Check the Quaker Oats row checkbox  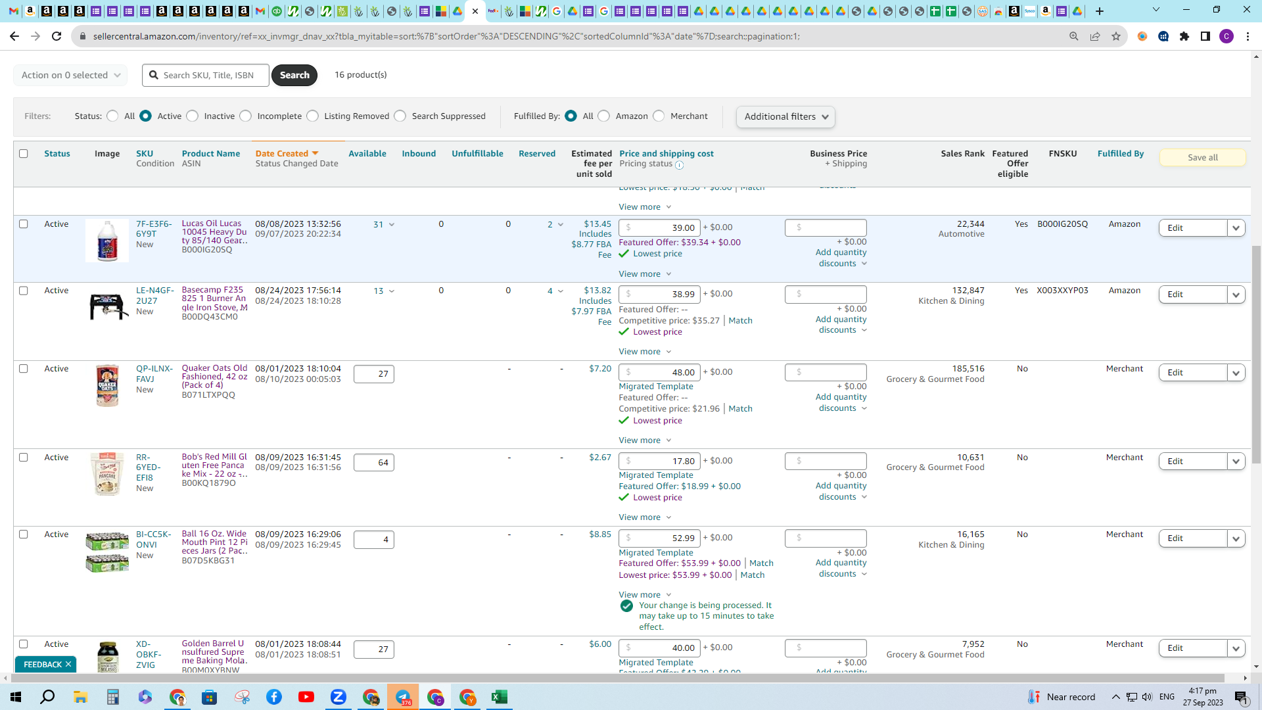pyautogui.click(x=24, y=369)
